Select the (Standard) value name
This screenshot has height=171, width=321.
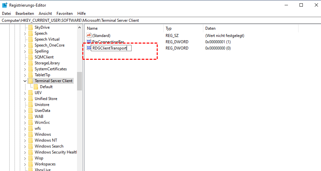click(101, 36)
